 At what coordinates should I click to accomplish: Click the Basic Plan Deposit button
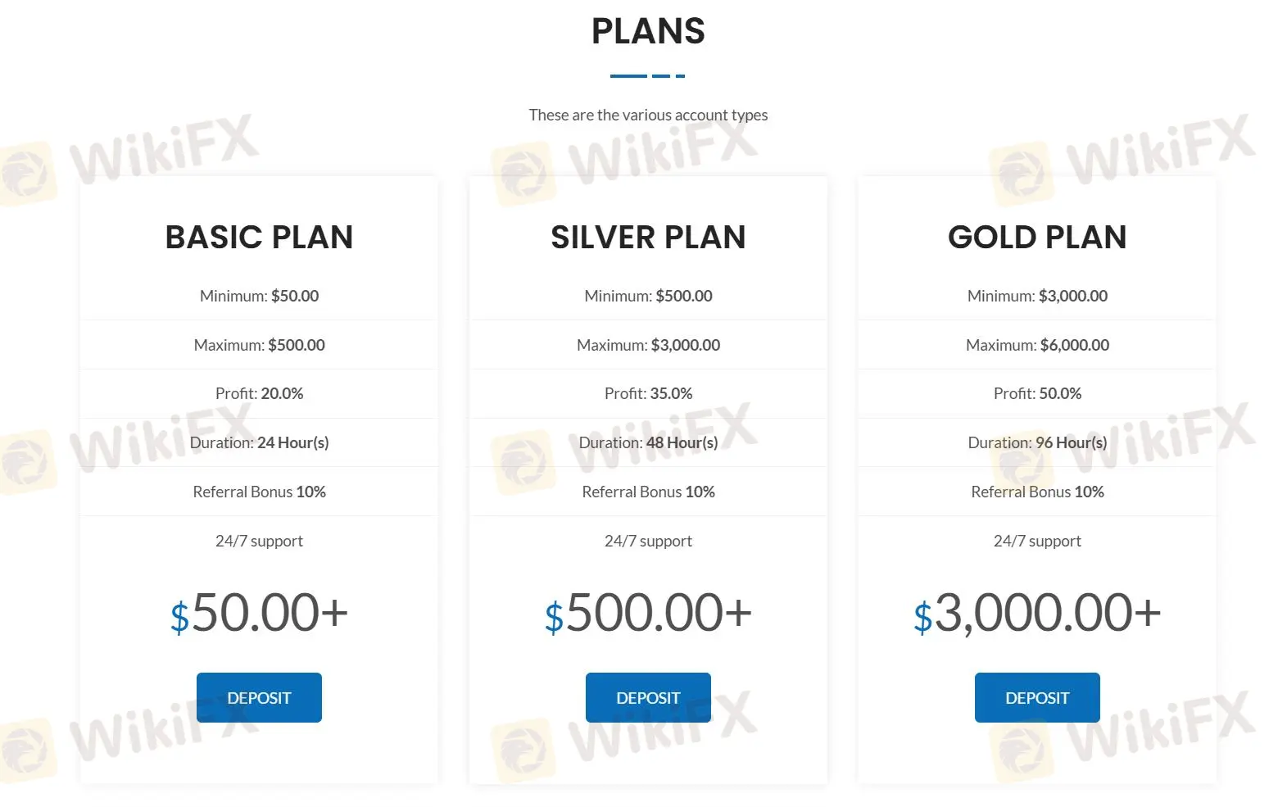click(x=259, y=697)
